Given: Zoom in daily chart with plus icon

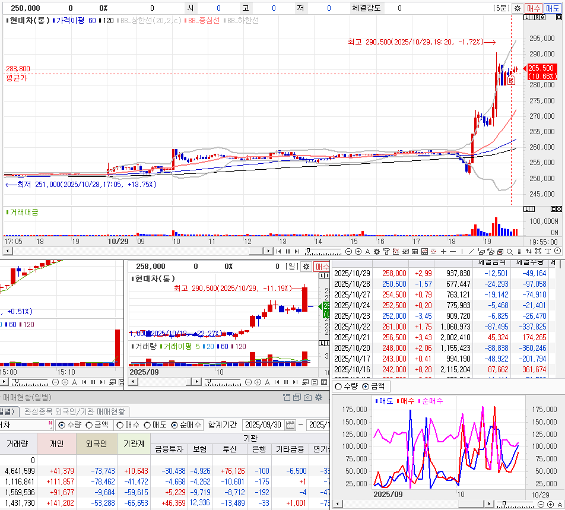Looking at the screenshot, I should (258, 382).
